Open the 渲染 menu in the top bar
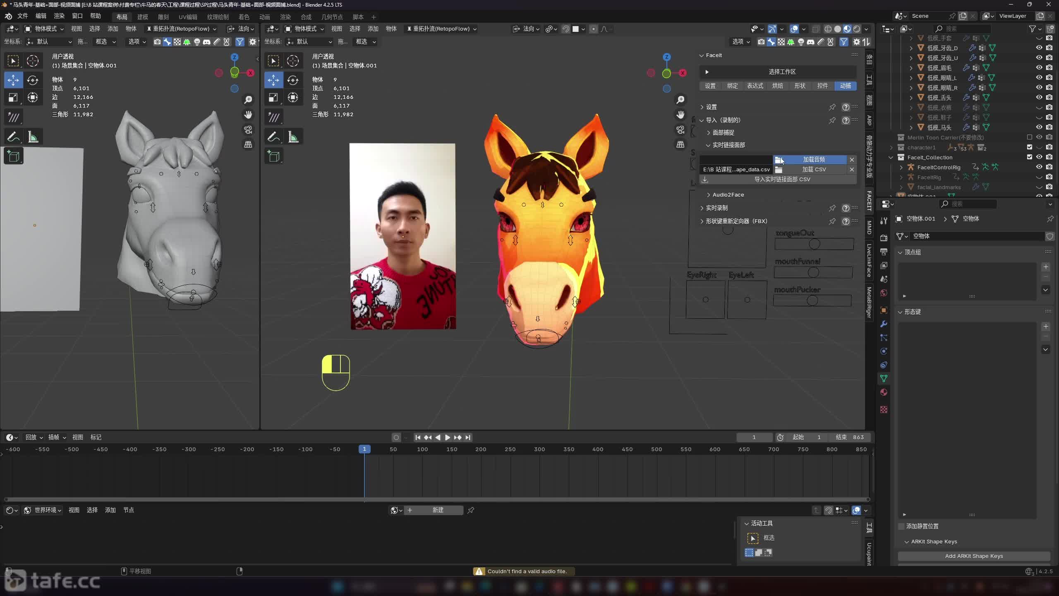Viewport: 1059px width, 596px height. 59,16
